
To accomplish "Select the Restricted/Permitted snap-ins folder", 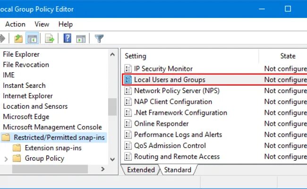I will [59, 137].
